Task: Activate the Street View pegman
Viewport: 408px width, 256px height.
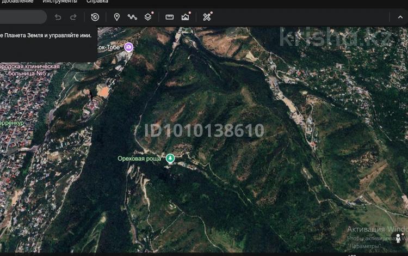Action: coord(399,238)
